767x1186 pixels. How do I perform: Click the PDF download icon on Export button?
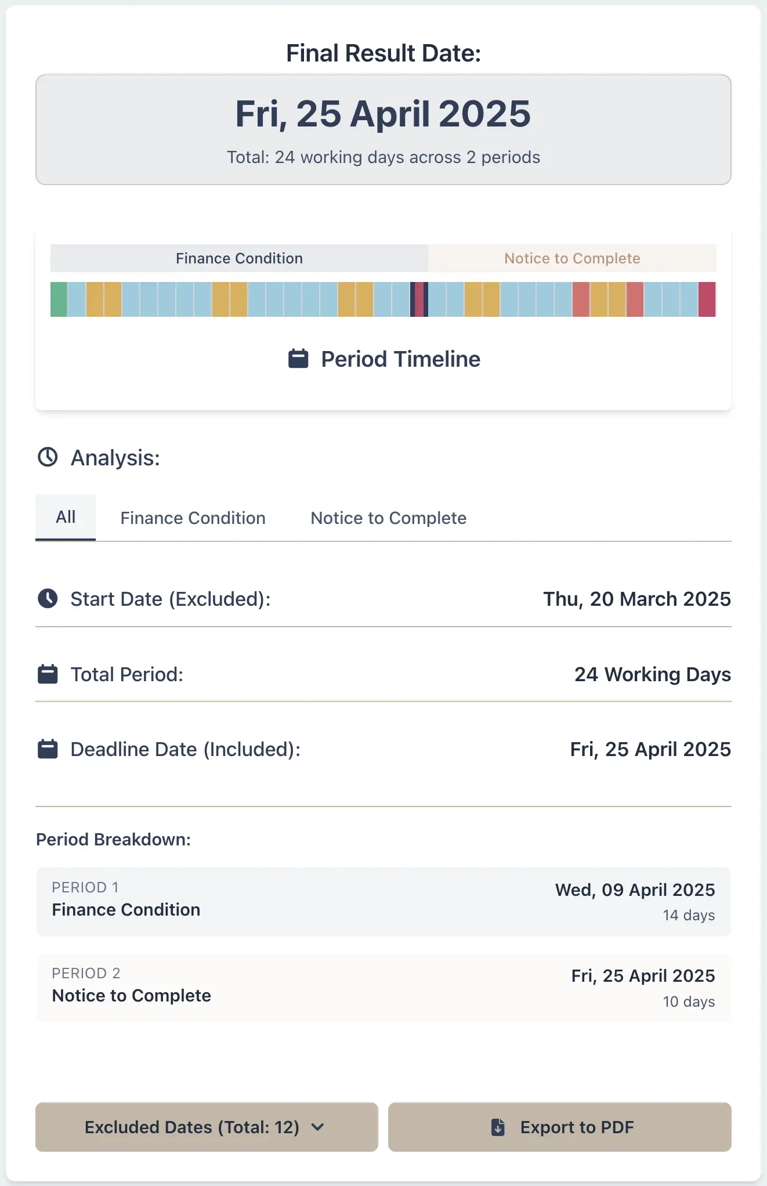498,1127
